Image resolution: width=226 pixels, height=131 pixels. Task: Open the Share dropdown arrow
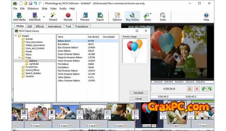click(151, 14)
